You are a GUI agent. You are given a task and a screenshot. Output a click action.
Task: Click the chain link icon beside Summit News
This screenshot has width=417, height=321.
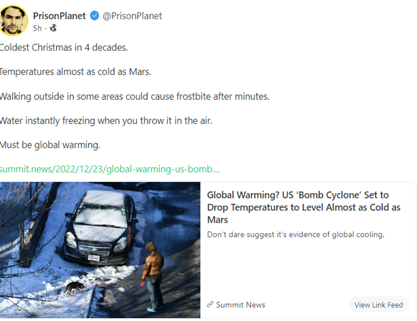pos(210,305)
